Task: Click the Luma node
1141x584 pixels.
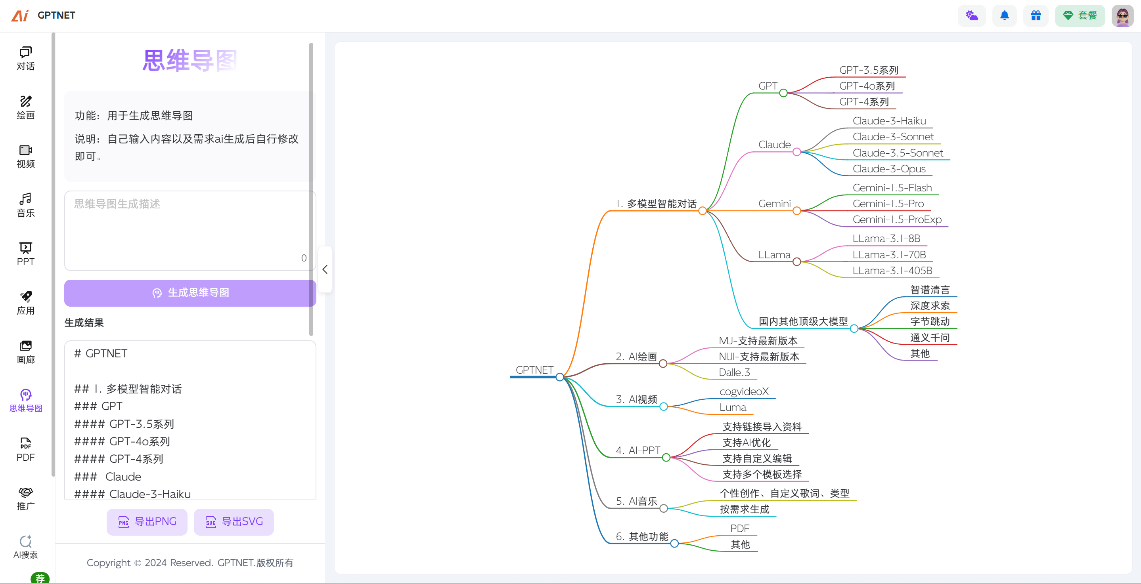Action: 733,407
